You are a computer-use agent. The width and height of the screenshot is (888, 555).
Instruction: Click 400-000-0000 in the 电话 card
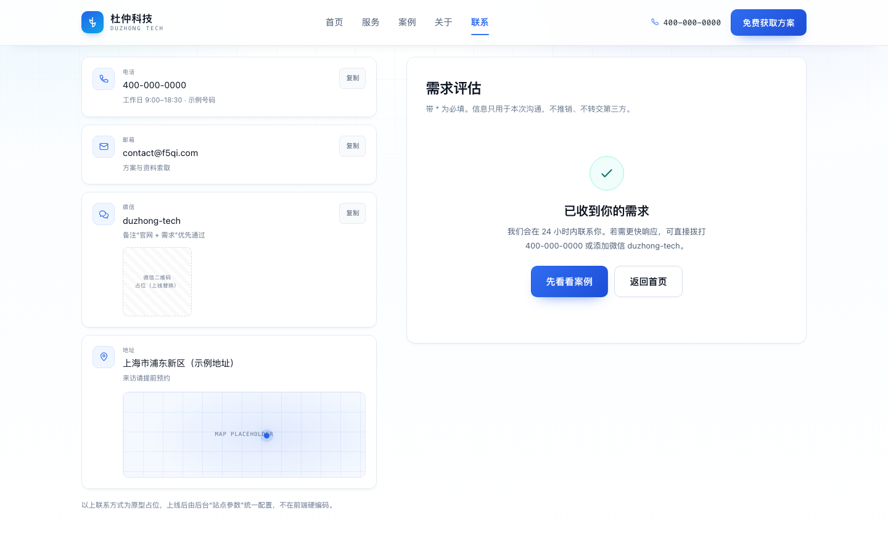pyautogui.click(x=154, y=85)
